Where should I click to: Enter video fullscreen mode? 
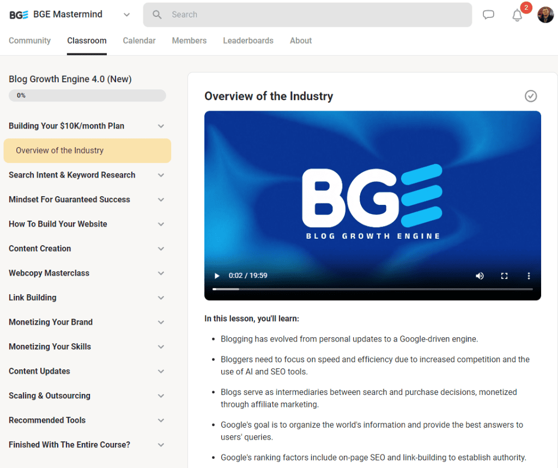click(504, 276)
